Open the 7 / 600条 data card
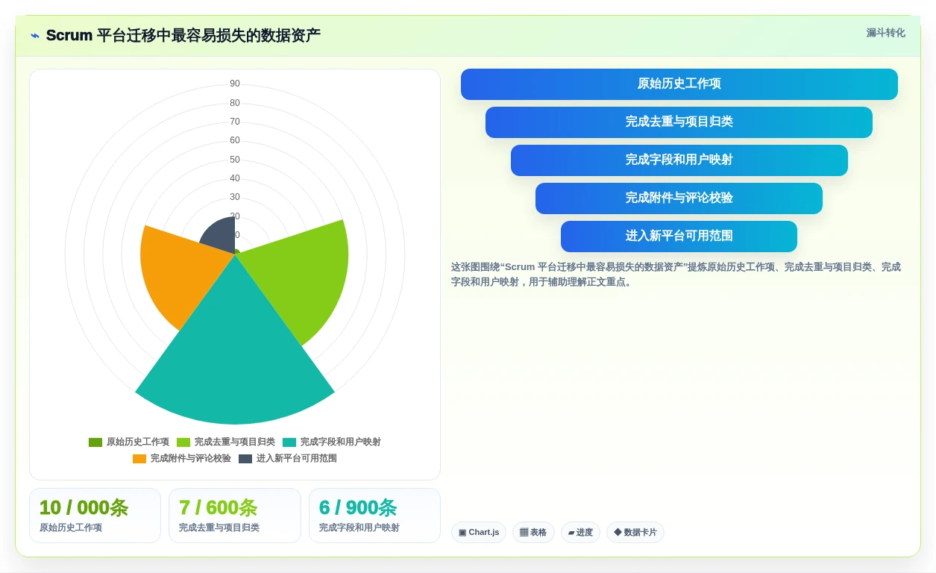The image size is (936, 573). click(235, 516)
